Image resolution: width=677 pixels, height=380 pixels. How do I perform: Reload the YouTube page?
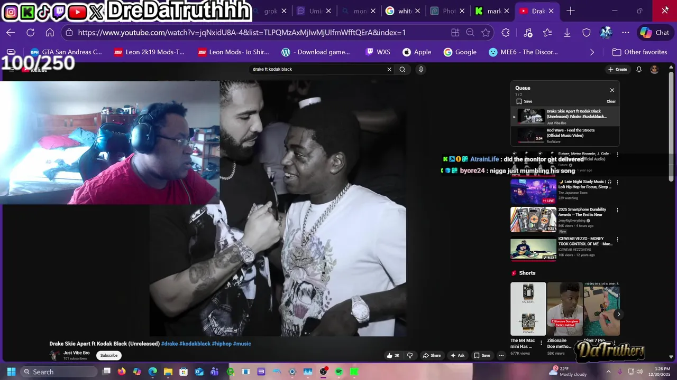click(30, 33)
